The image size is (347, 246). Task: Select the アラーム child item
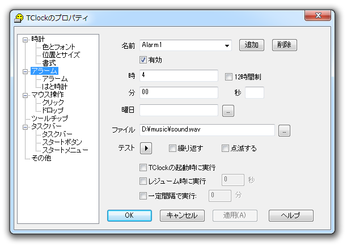click(55, 79)
